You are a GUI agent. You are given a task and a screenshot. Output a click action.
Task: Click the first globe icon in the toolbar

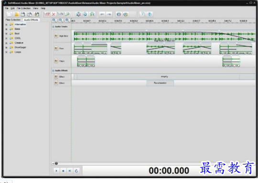pyautogui.click(x=119, y=14)
